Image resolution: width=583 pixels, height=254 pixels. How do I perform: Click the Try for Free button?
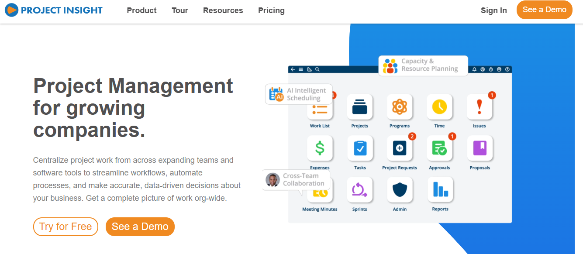click(x=66, y=227)
